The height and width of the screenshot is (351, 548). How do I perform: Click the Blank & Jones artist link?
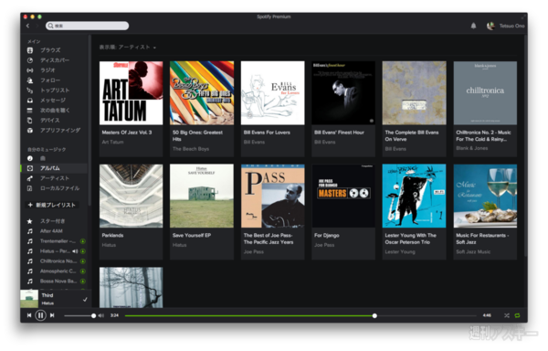[x=472, y=148]
